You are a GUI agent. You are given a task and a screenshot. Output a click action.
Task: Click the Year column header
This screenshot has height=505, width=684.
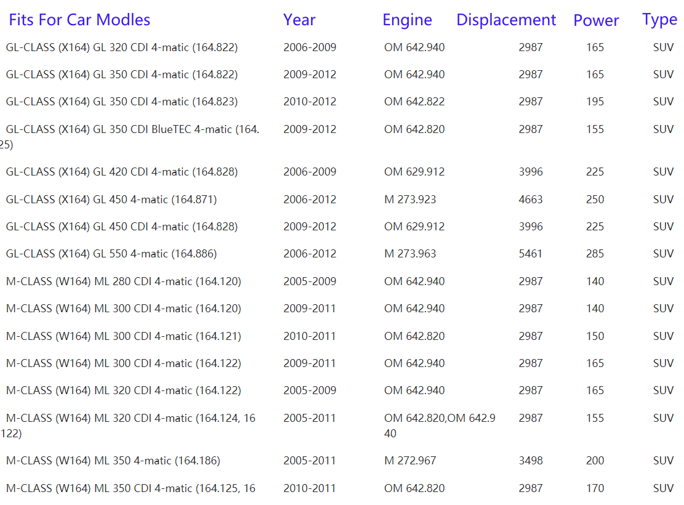pos(299,20)
